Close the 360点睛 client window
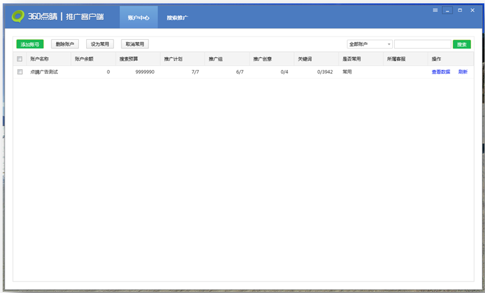 pyautogui.click(x=473, y=10)
